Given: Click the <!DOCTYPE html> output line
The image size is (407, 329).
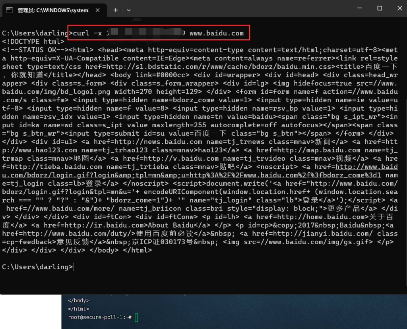Looking at the screenshot, I should pyautogui.click(x=33, y=41).
